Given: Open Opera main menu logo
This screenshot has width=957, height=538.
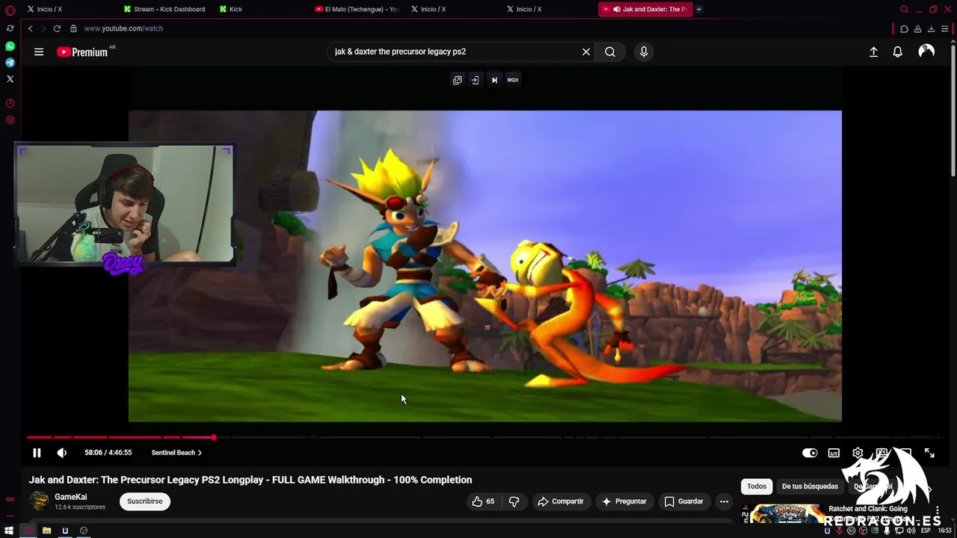Looking at the screenshot, I should (x=10, y=10).
